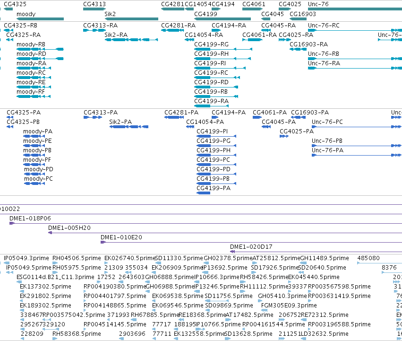This screenshot has width=402, height=341.
Task: Open the CG4313-PA protein feature
Action: click(x=93, y=117)
